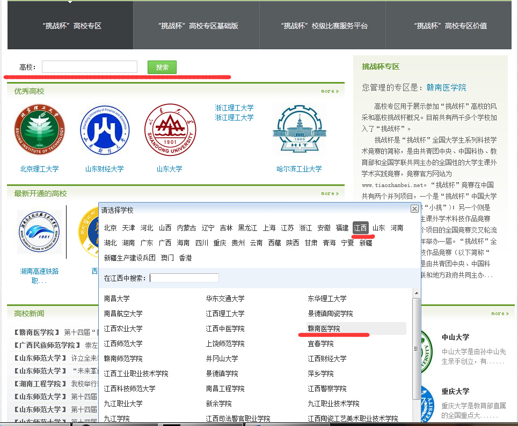Select 湖北 province in school dialog
Image resolution: width=518 pixels, height=426 pixels.
[111, 243]
